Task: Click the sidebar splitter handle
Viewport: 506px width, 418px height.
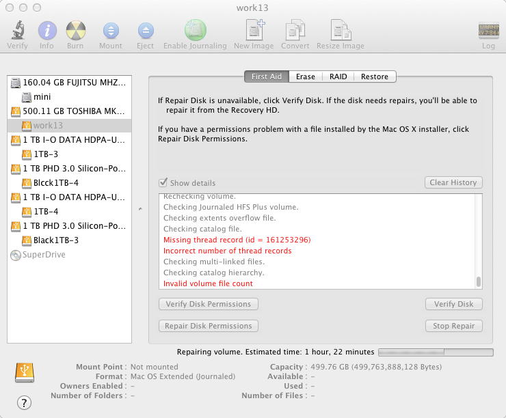Action: [x=140, y=209]
